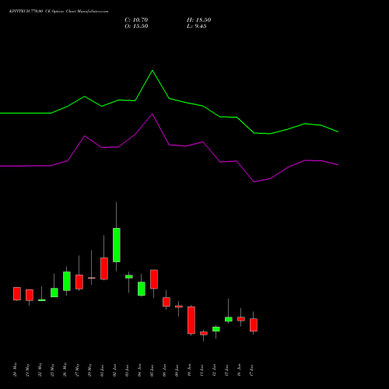Click the close value C: 10.70
The height and width of the screenshot is (389, 389).
click(136, 20)
